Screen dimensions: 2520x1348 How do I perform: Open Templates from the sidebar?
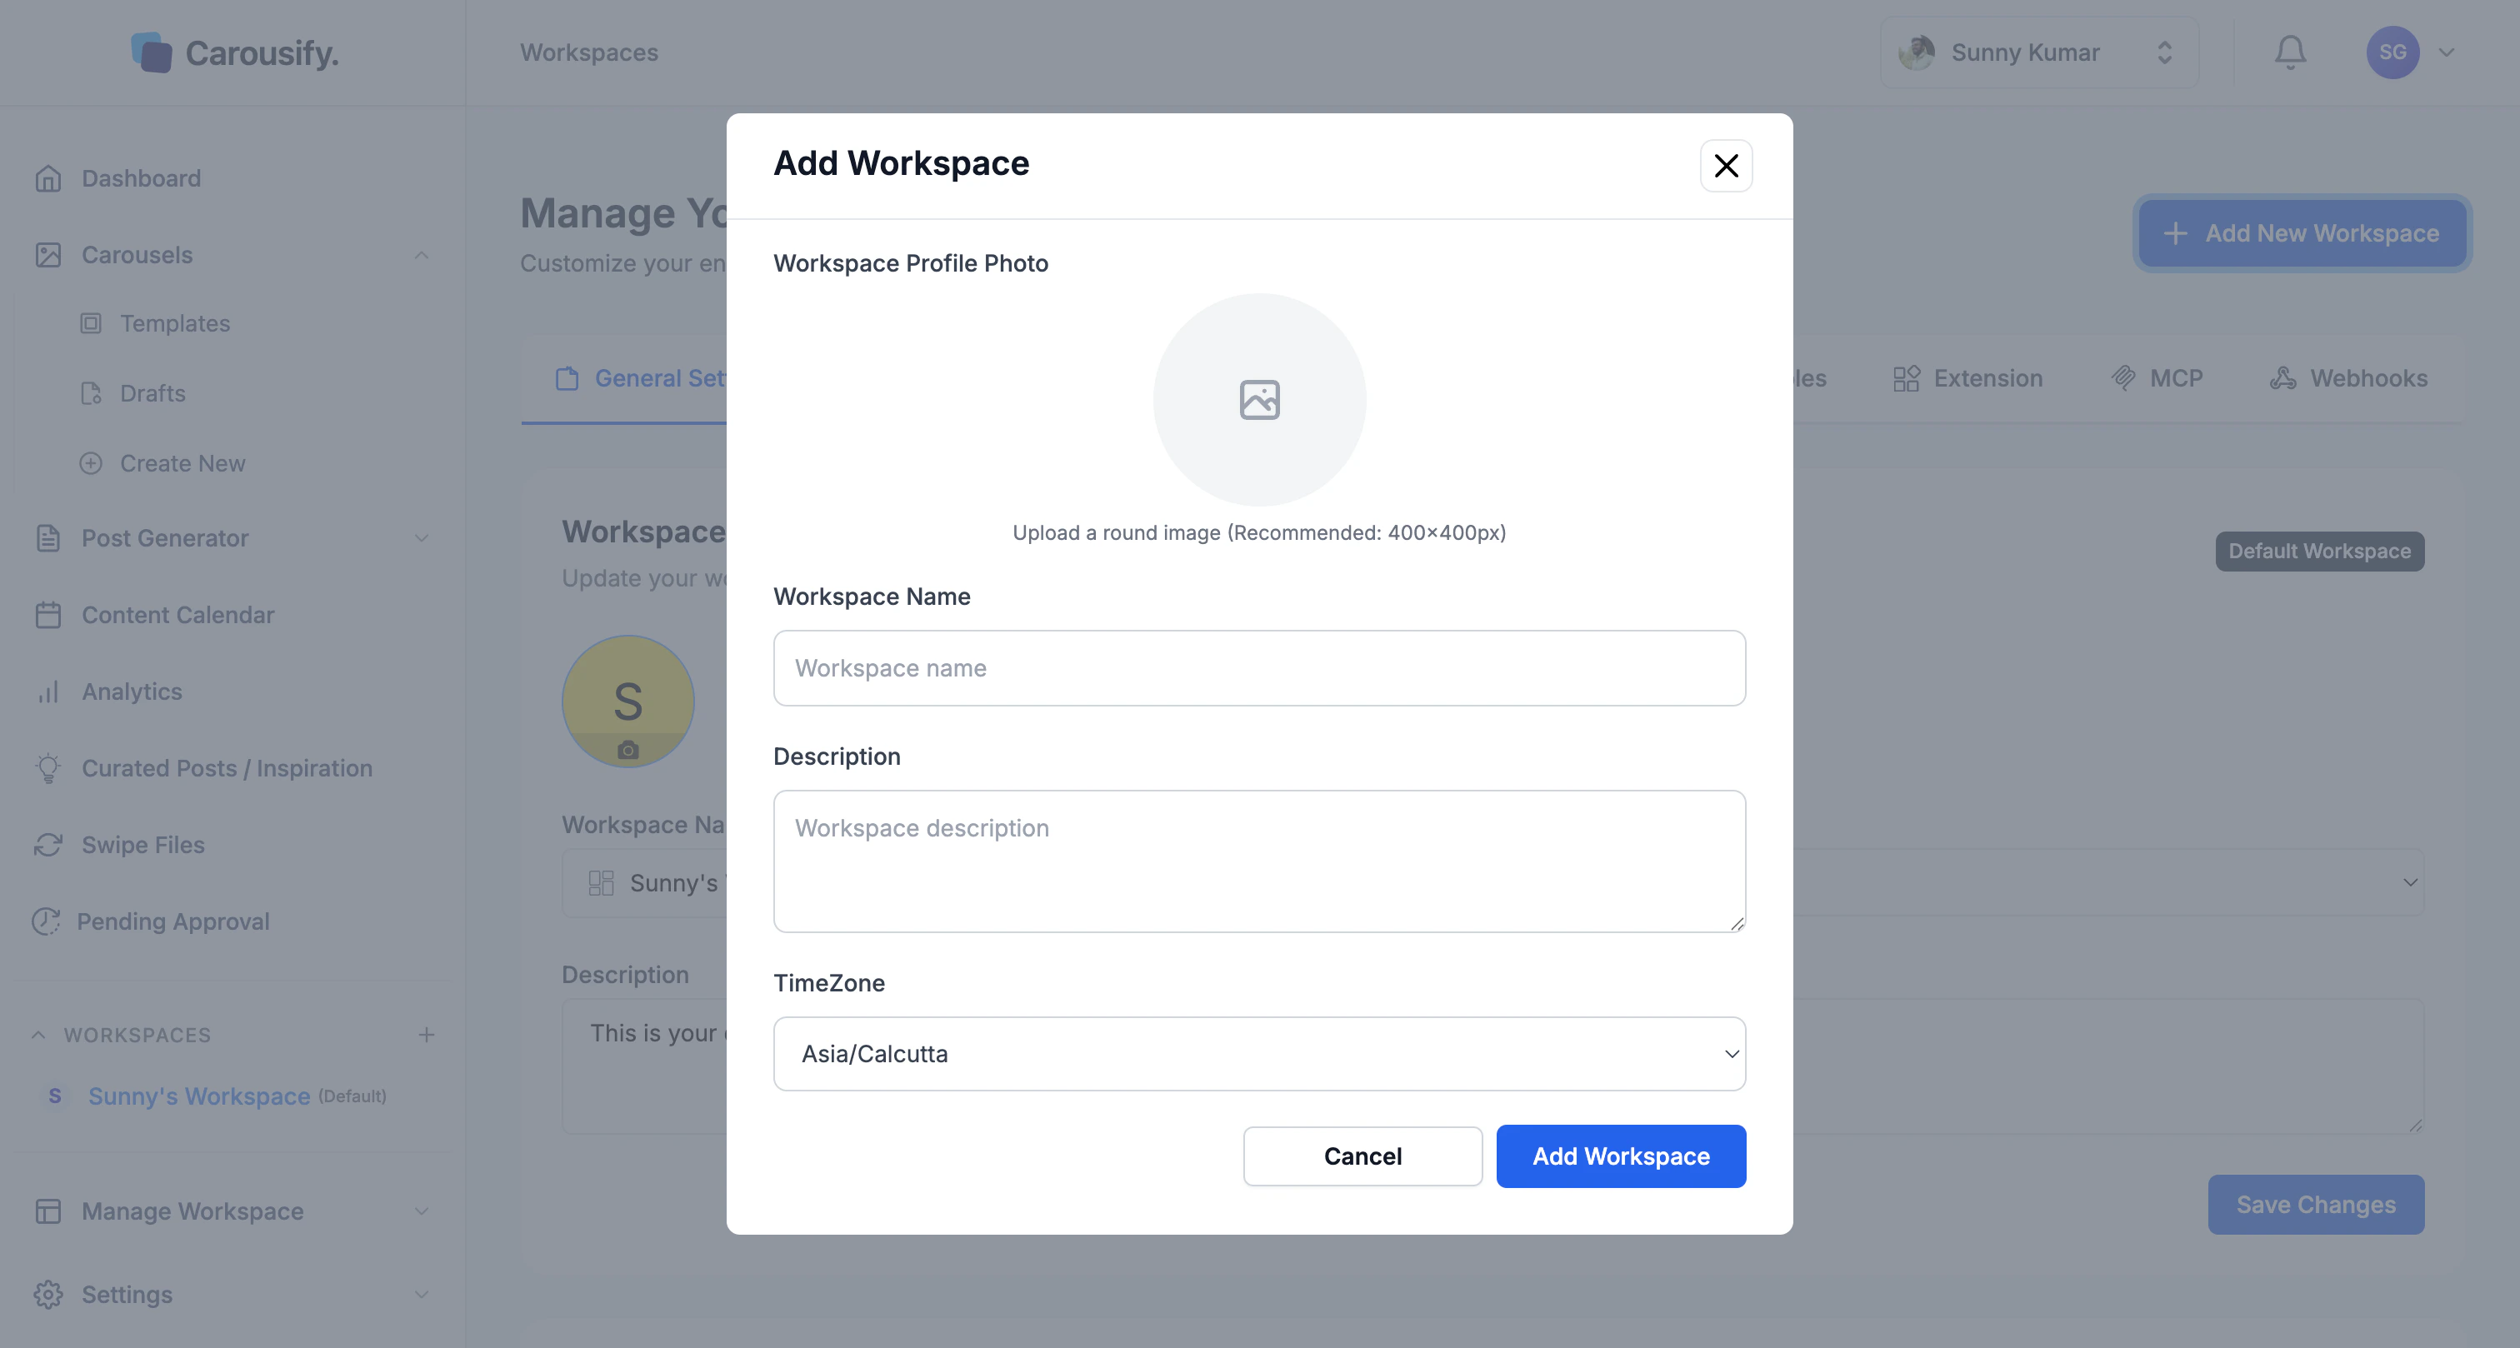(175, 322)
